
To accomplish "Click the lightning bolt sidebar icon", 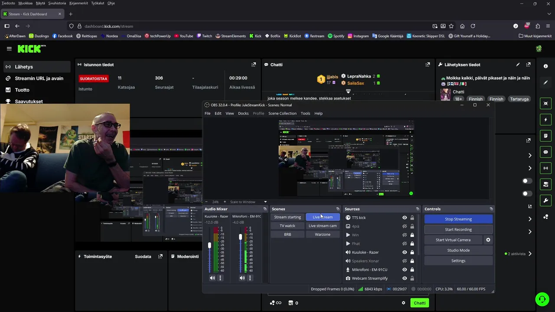I will click(545, 120).
